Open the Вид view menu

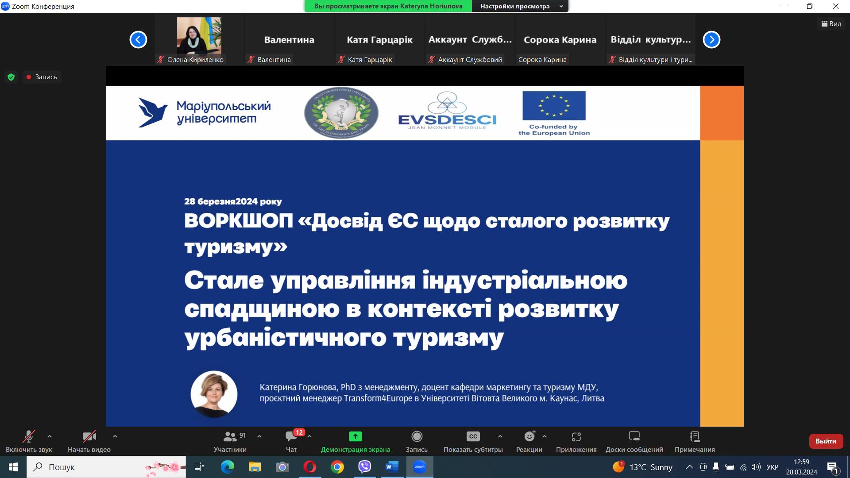click(x=831, y=24)
